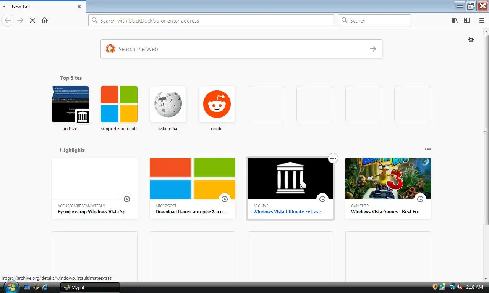Minimize the browser window
The width and height of the screenshot is (489, 293).
pyautogui.click(x=460, y=5)
